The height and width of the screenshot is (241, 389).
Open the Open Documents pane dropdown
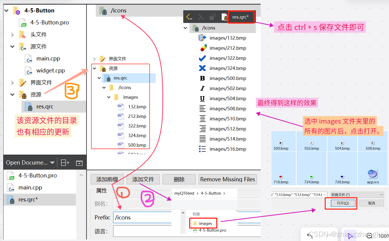coord(52,163)
